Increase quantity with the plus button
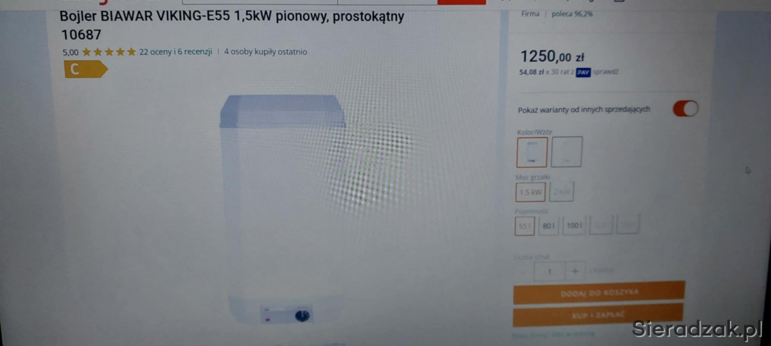The height and width of the screenshot is (346, 771). coord(575,272)
